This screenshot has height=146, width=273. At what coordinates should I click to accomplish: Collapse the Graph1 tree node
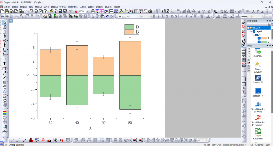click(x=249, y=28)
